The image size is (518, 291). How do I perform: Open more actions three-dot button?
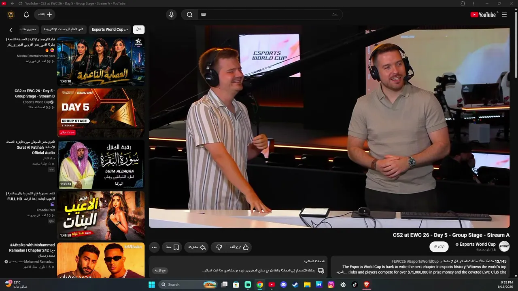pyautogui.click(x=154, y=247)
